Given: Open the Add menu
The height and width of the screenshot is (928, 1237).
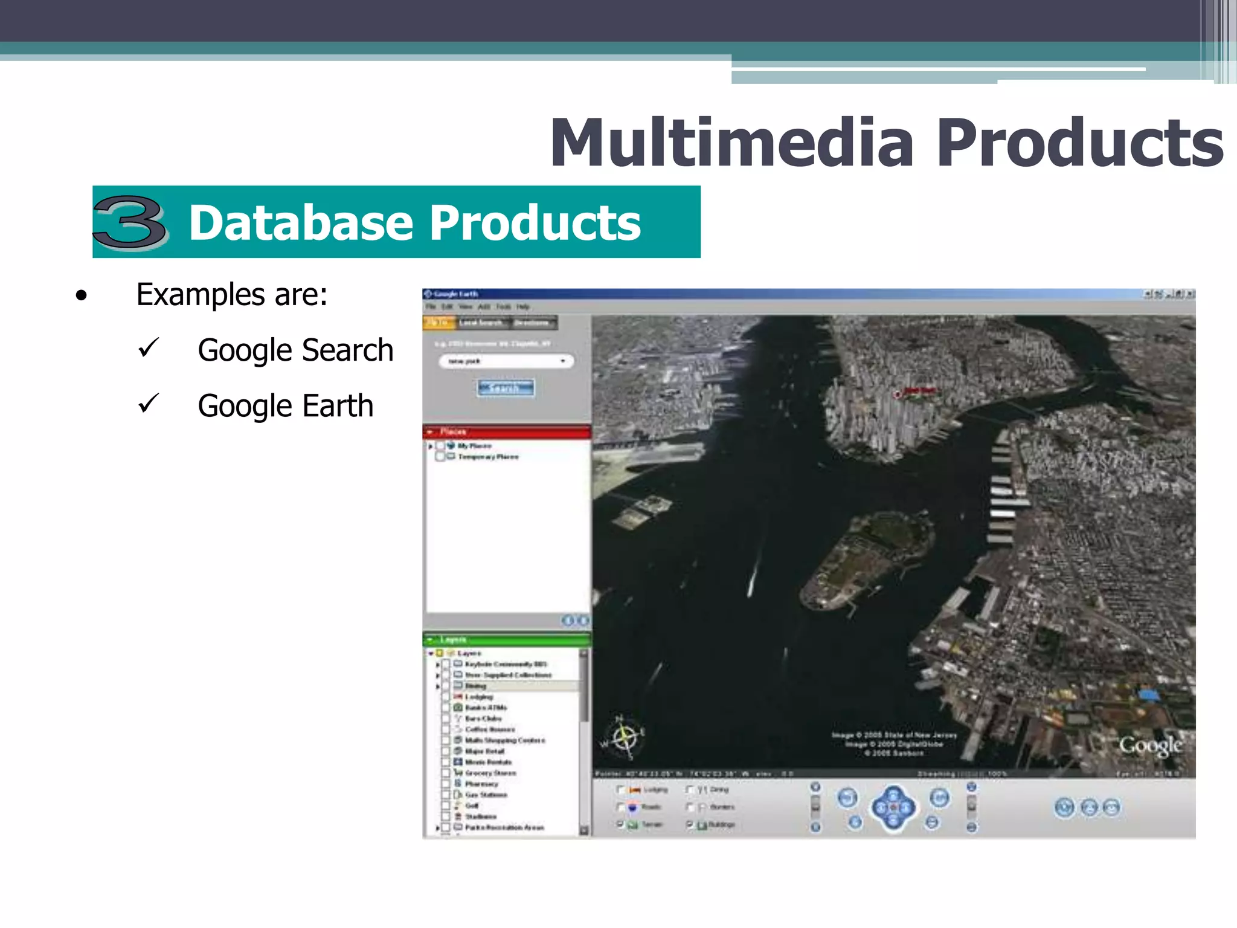Looking at the screenshot, I should coord(484,306).
